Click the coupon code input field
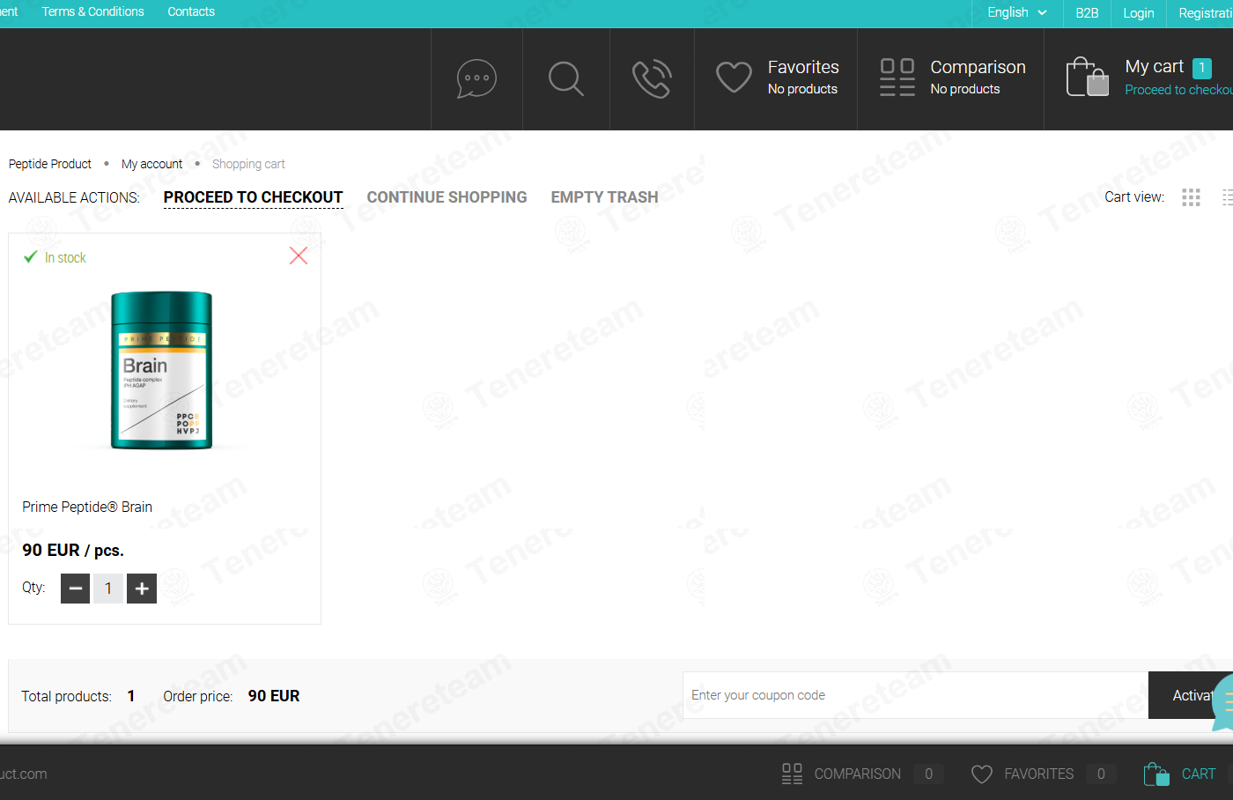The height and width of the screenshot is (800, 1233). (x=915, y=695)
